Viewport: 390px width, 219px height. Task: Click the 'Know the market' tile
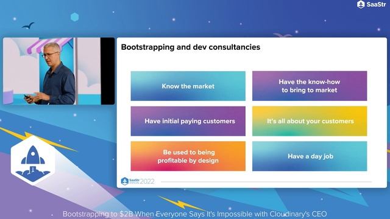[x=188, y=86]
